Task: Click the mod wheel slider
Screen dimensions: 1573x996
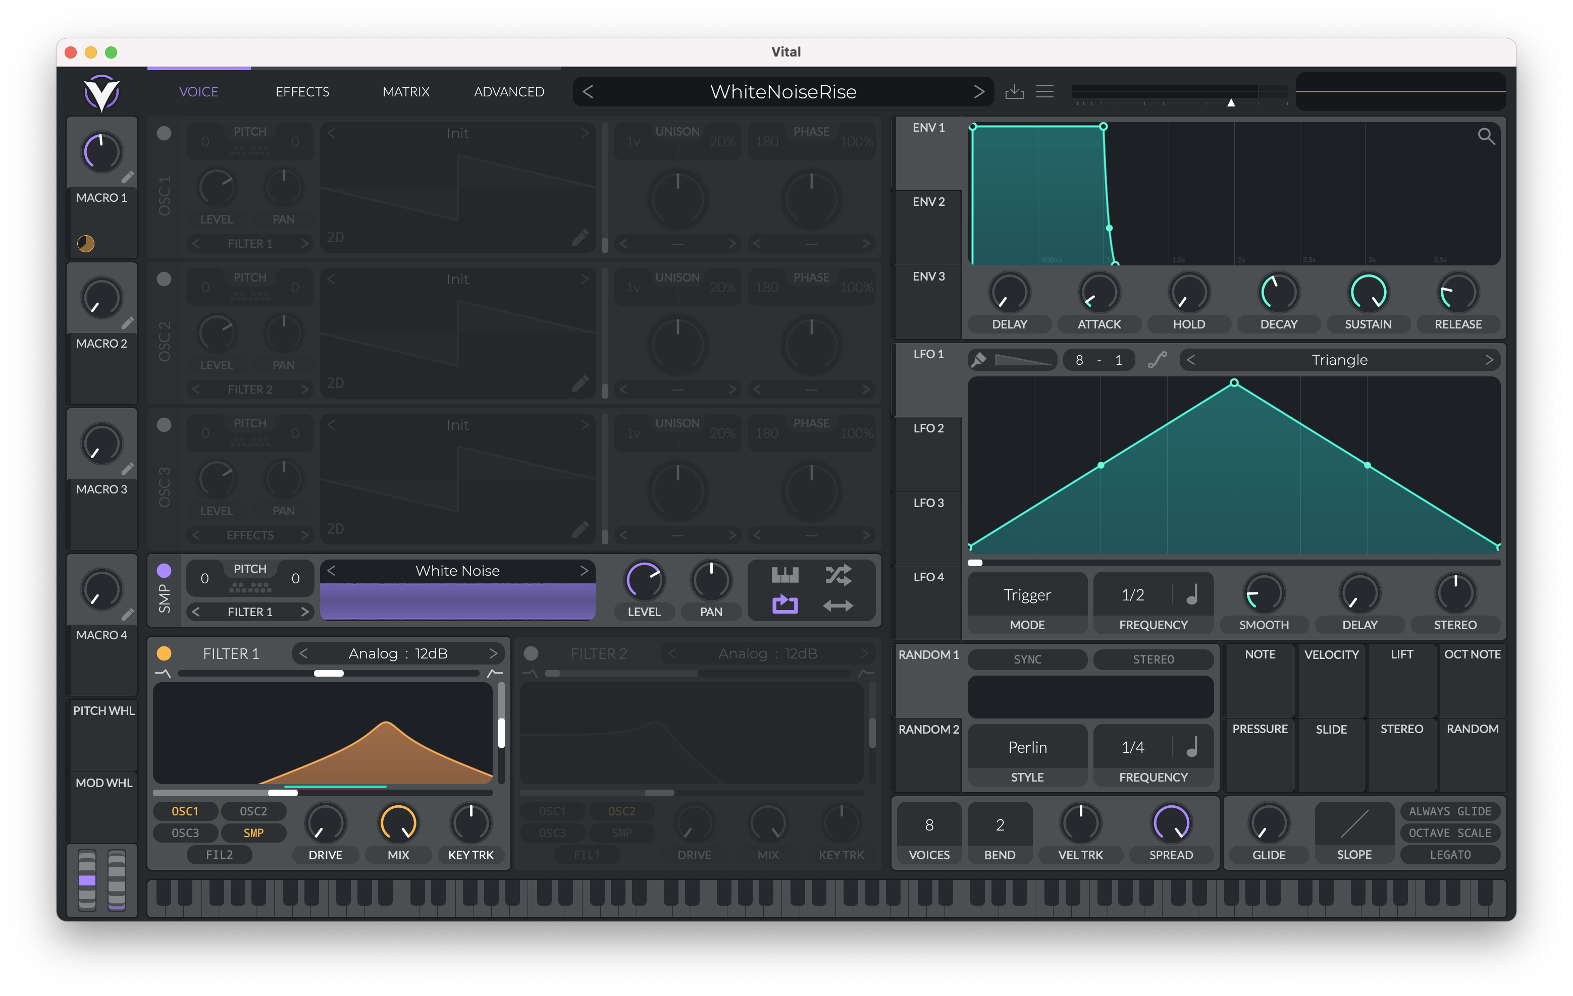Action: [x=117, y=880]
